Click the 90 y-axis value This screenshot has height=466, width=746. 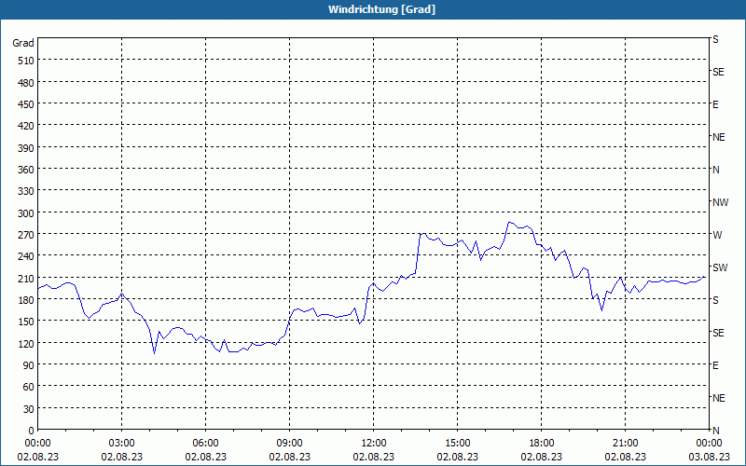click(29, 365)
